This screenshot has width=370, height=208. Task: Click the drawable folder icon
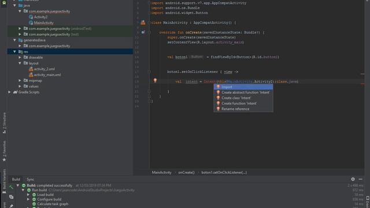(25, 57)
